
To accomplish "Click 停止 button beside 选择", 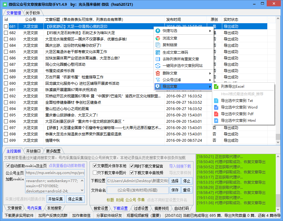I will click(x=187, y=181).
